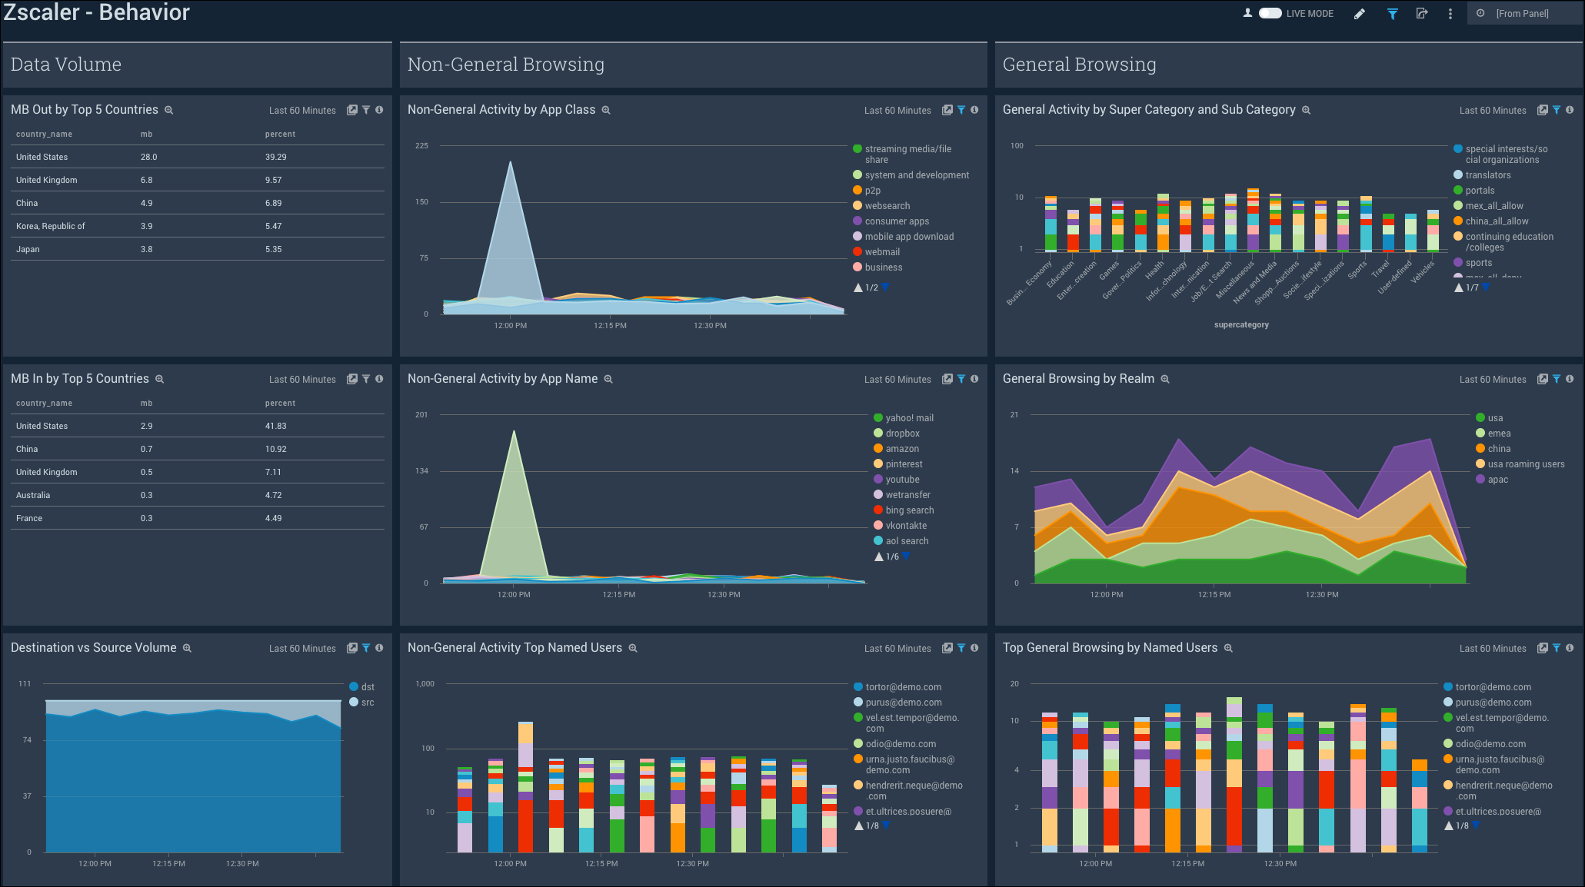Screen dimensions: 1585x887
Task: Toggle the usa series in General Browsing by Realm legend
Action: (x=1492, y=417)
